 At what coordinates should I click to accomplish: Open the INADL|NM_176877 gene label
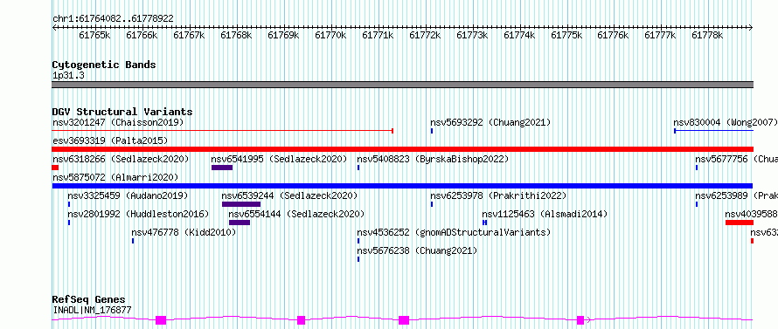coord(92,310)
